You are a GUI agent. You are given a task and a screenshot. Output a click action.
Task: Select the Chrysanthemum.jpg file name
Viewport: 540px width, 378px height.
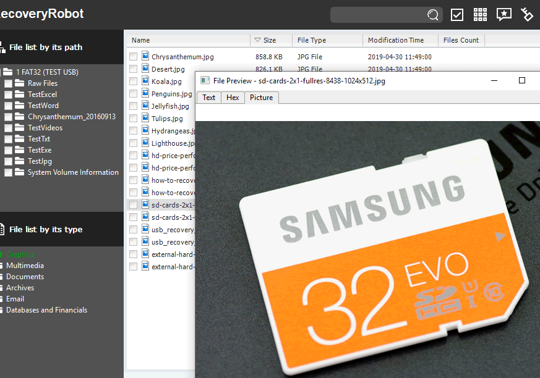tap(182, 57)
